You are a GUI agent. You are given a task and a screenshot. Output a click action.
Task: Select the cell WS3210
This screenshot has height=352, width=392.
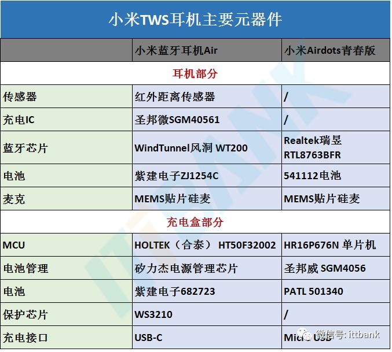pos(207,314)
